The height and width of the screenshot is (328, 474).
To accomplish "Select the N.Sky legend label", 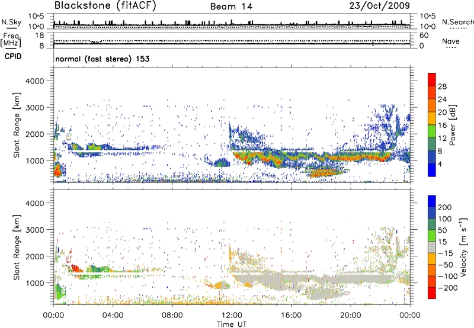I will pos(11,22).
